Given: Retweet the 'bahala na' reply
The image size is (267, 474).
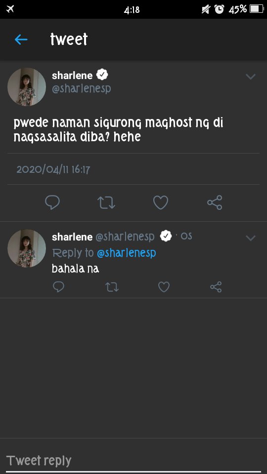Looking at the screenshot, I should coord(112,287).
